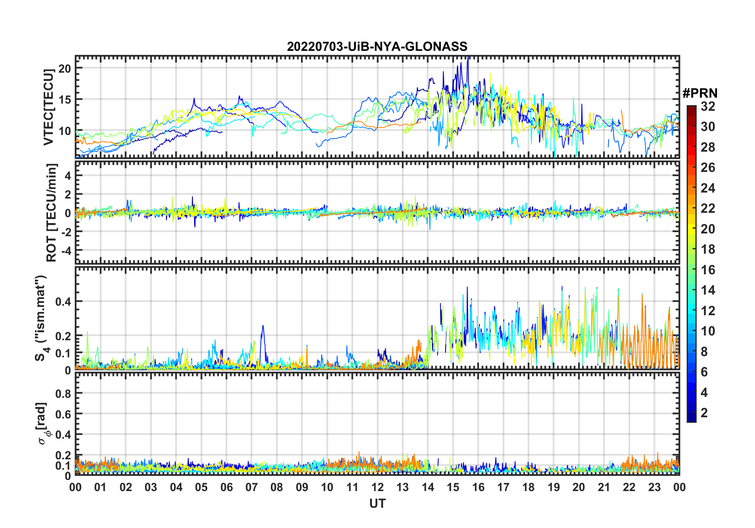Click the ROT axis tick label -4
The height and width of the screenshot is (528, 755).
pos(67,251)
